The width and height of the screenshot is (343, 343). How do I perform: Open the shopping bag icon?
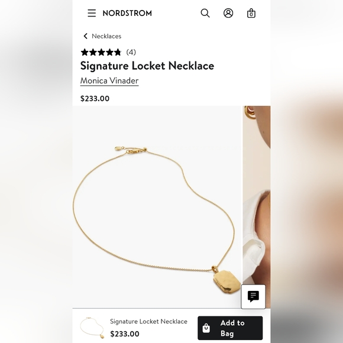click(251, 13)
